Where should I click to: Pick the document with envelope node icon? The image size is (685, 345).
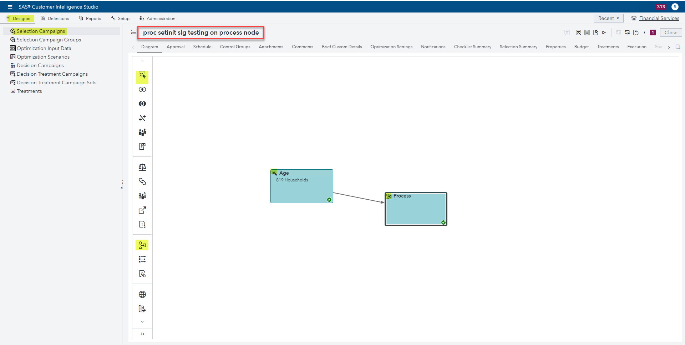142,146
